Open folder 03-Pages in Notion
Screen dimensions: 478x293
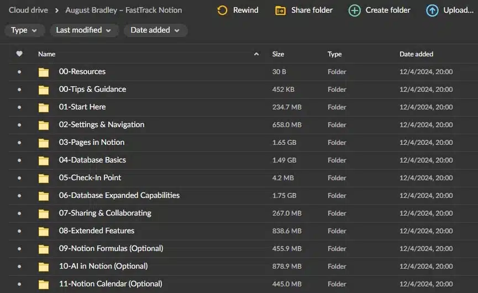(x=91, y=142)
